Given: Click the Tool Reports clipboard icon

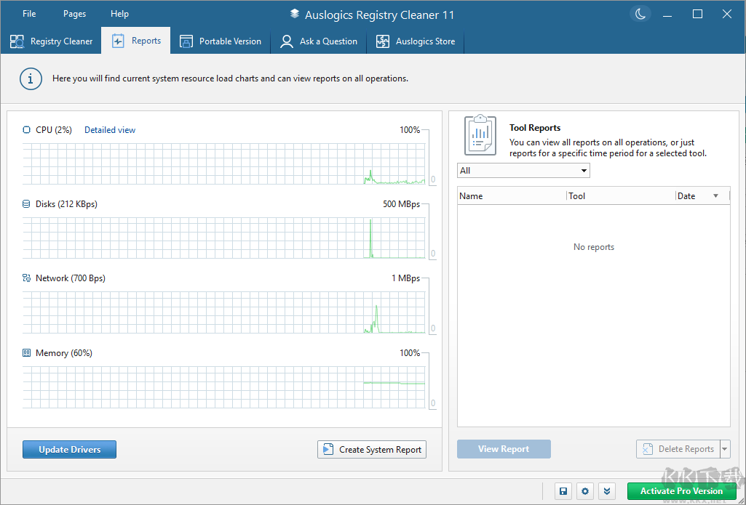Looking at the screenshot, I should (x=480, y=135).
